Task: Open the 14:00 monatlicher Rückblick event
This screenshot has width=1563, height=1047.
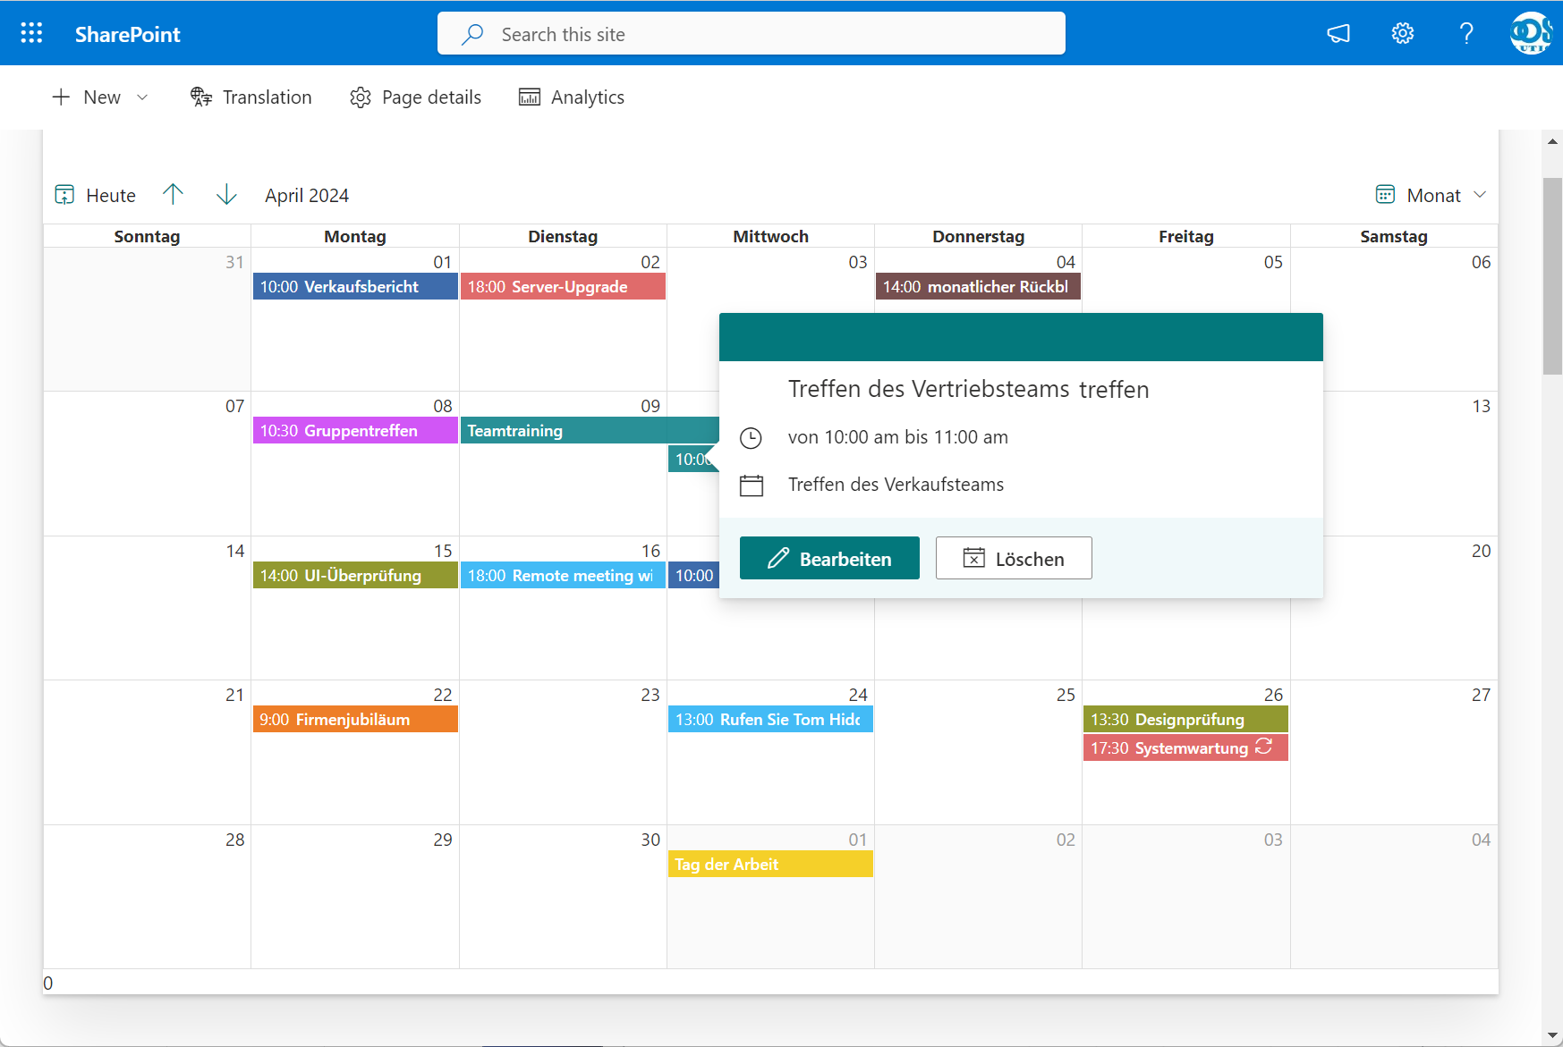Action: coord(978,287)
